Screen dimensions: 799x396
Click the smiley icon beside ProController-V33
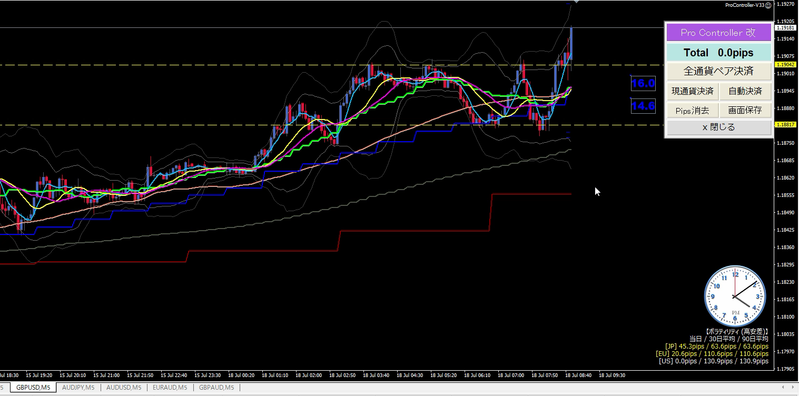(768, 5)
